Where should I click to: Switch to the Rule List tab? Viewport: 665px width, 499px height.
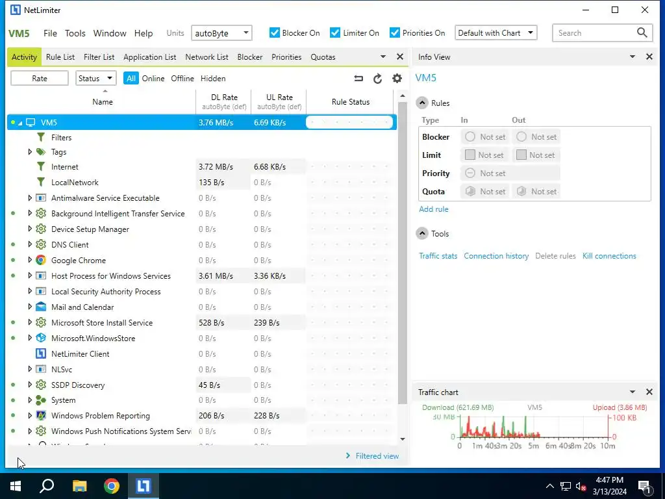[60, 57]
